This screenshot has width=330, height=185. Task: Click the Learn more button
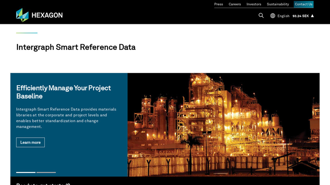coord(30,142)
